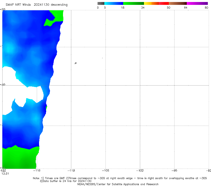Click the gray segment of the color bar
211x186 pixels.
click(x=101, y=3)
